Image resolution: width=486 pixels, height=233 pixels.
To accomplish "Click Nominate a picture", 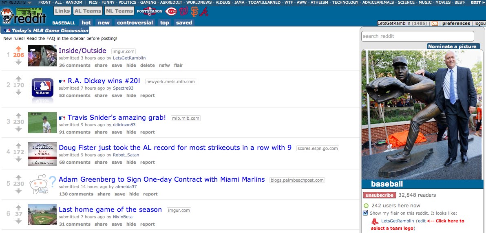I will point(452,46).
